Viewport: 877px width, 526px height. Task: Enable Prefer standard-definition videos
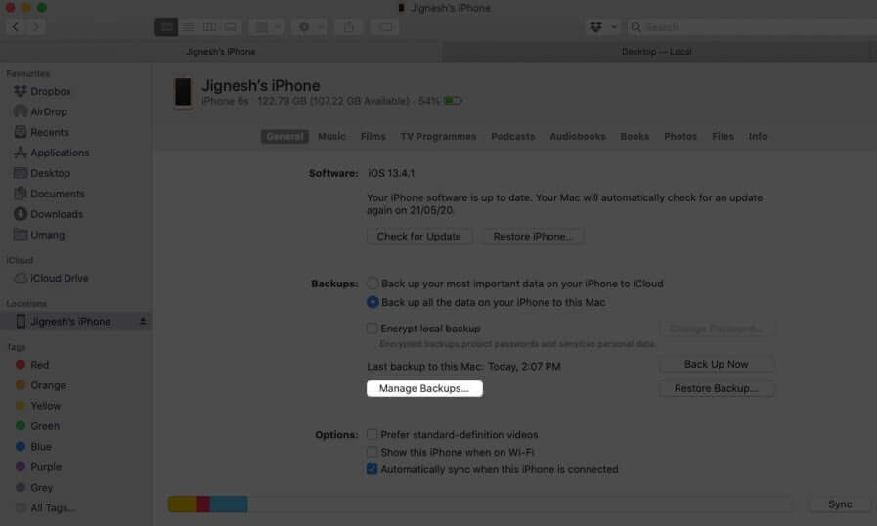click(x=372, y=434)
